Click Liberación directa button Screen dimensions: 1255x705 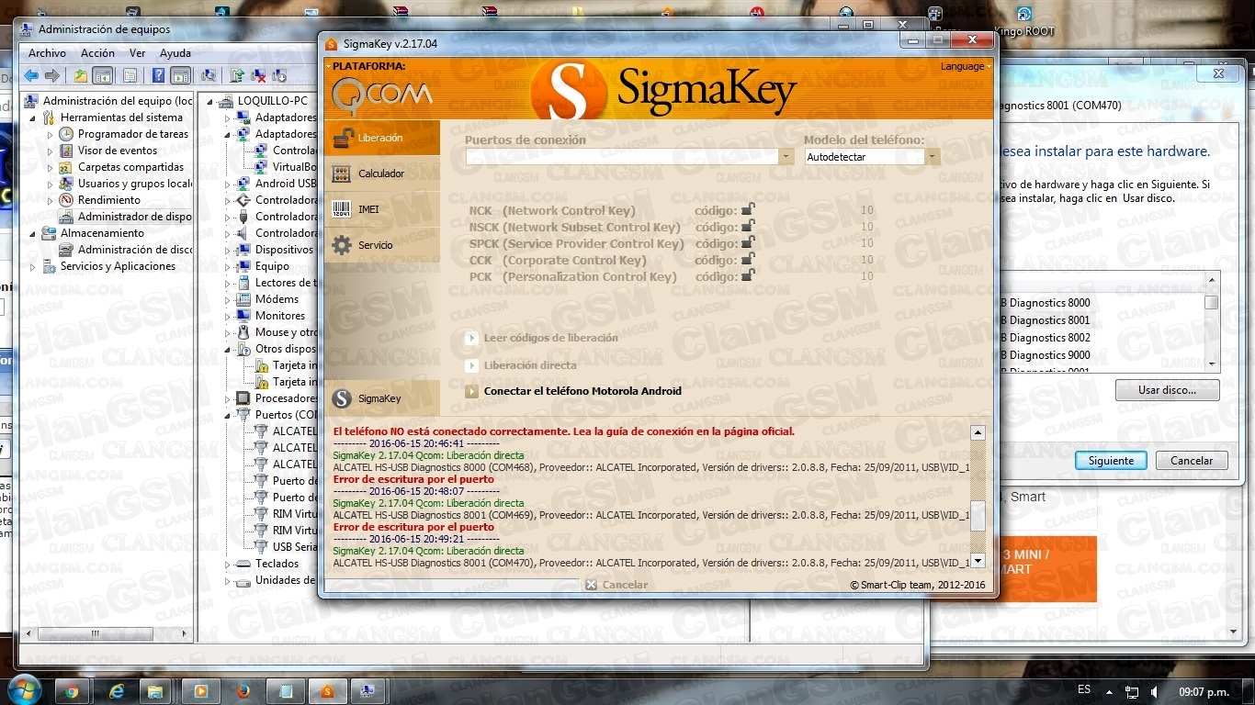530,364
